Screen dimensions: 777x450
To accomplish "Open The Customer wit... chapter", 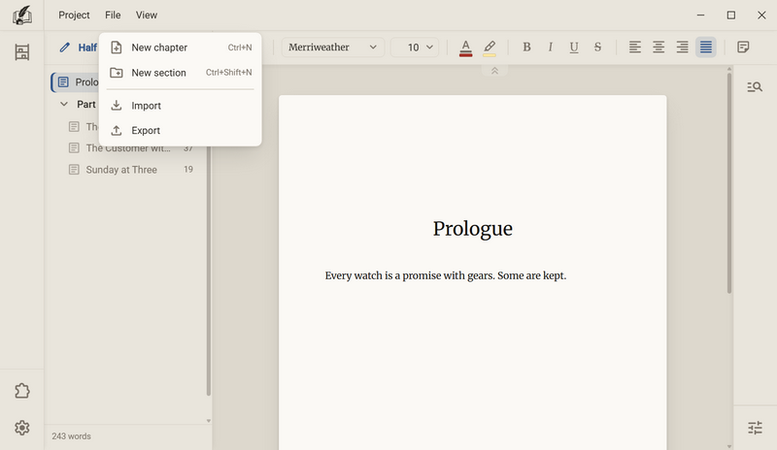I will point(128,148).
